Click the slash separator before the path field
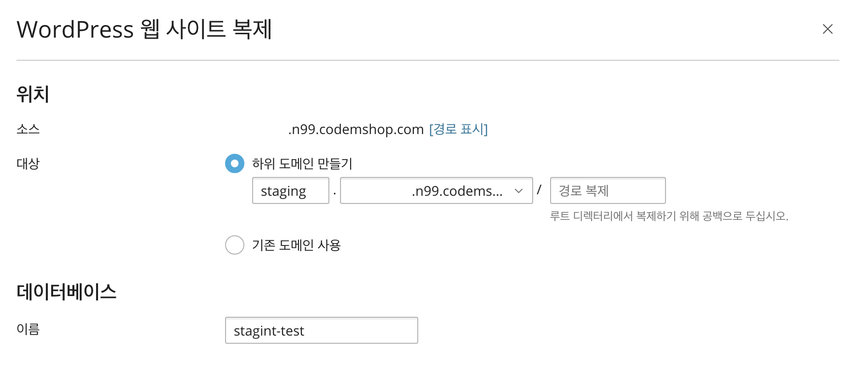The height and width of the screenshot is (378, 850). pos(539,190)
